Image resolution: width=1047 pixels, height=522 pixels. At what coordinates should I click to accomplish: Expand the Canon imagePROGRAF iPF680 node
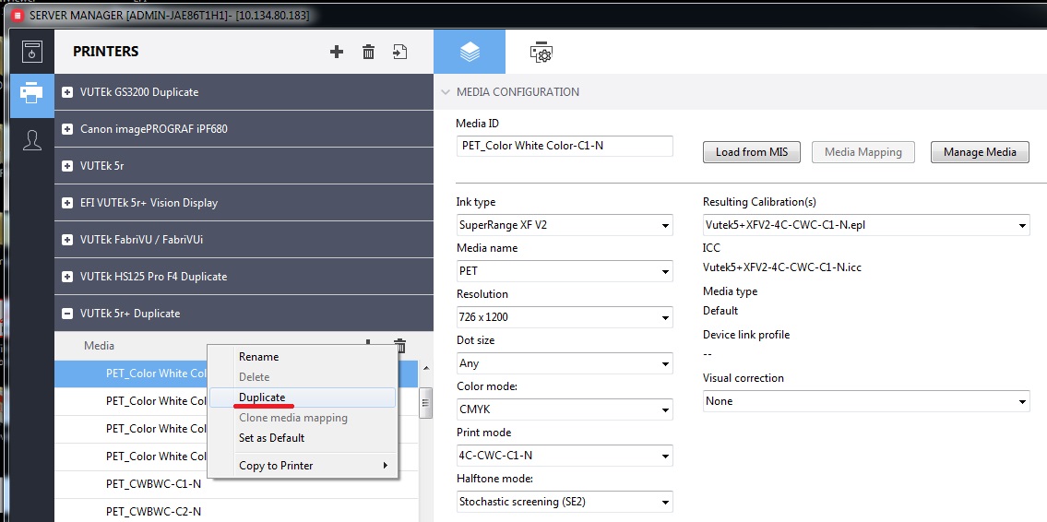pyautogui.click(x=67, y=129)
